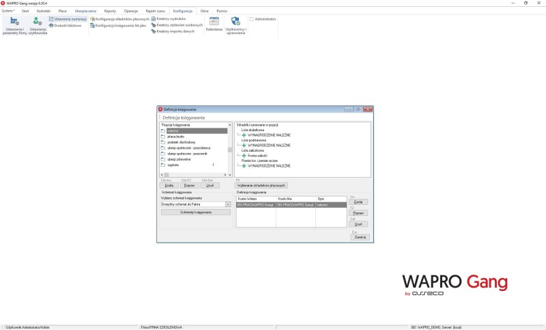Viewport: 546px width, 330px height.
Task: Open Kreatory importu danych
Action: click(x=173, y=31)
